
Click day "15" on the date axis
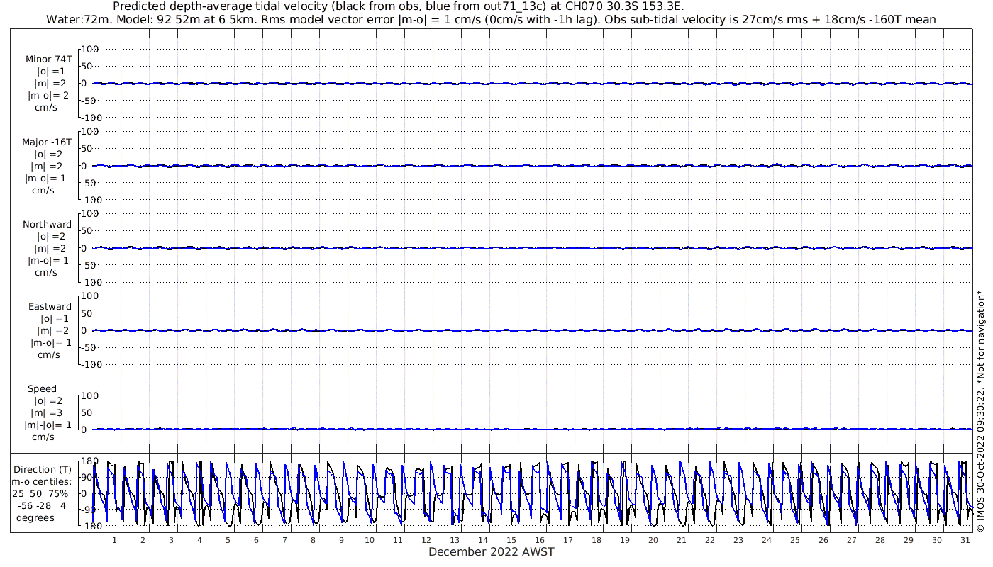tap(511, 540)
